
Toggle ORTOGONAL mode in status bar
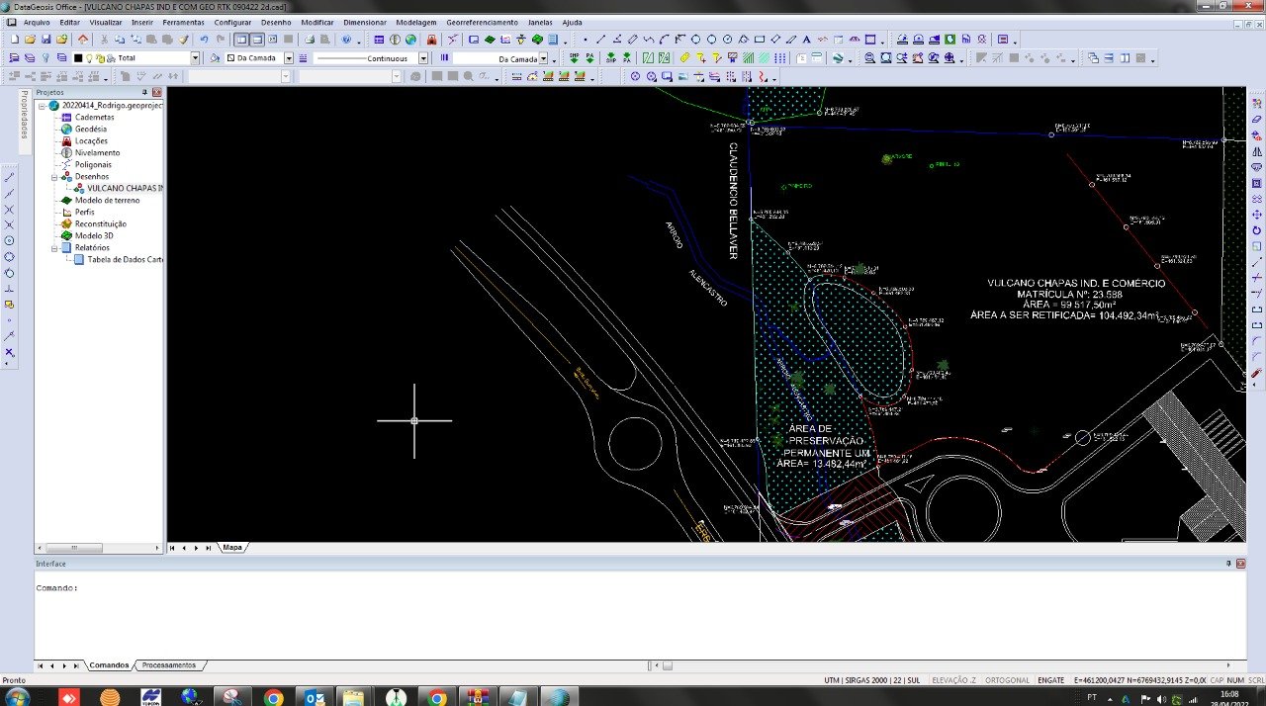1008,680
